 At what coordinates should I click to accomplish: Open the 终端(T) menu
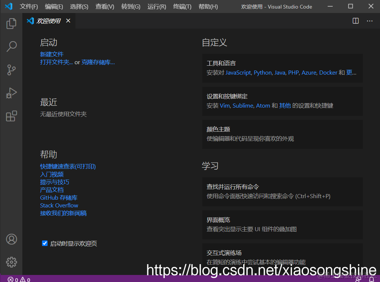point(182,7)
